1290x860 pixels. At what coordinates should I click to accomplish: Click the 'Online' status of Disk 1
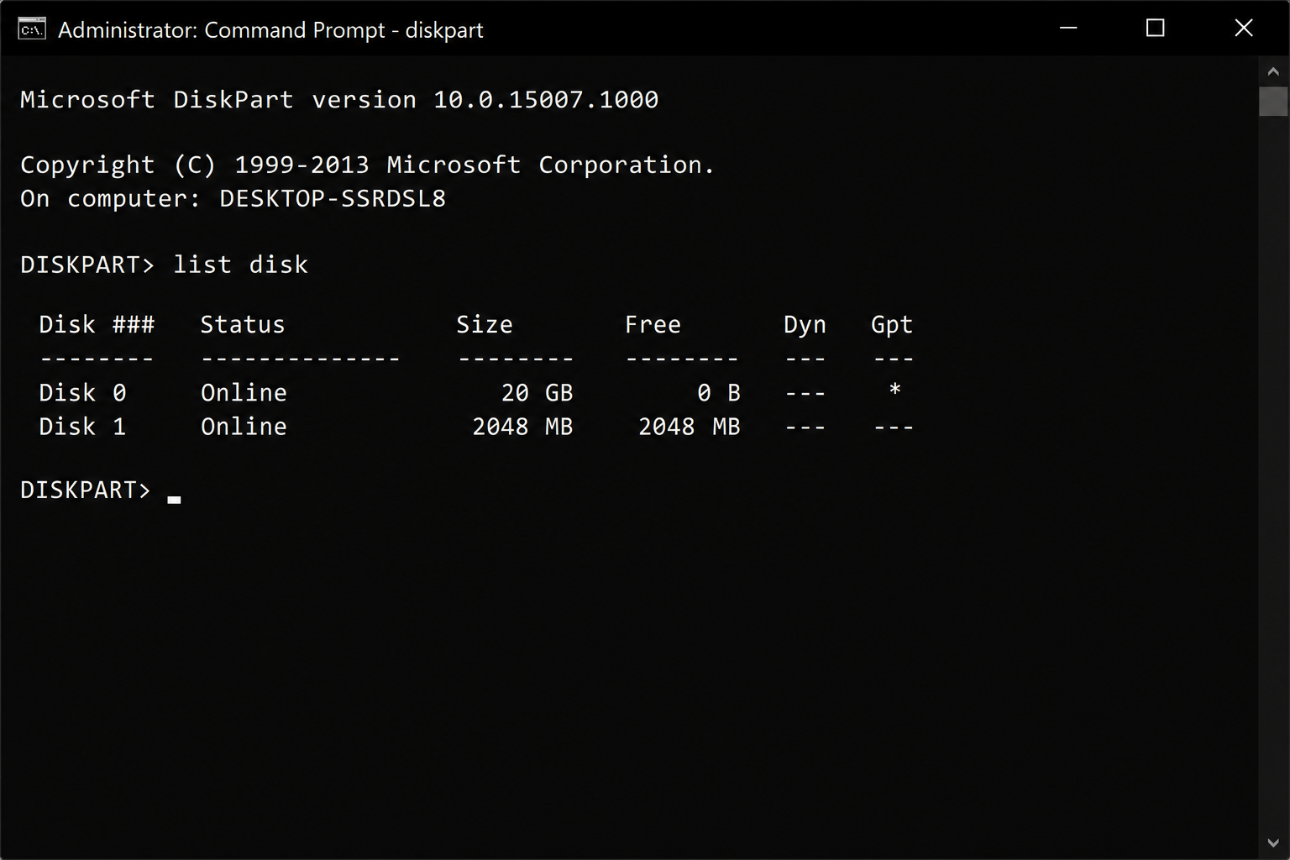click(244, 427)
